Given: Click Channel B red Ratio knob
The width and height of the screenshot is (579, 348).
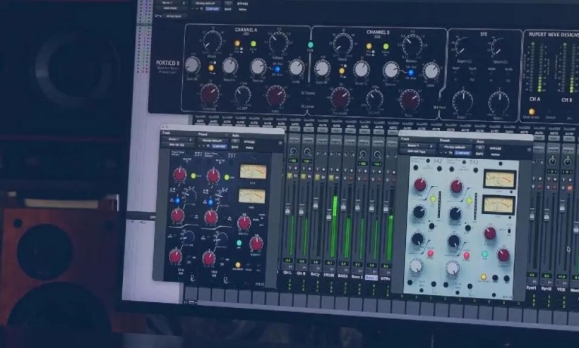Looking at the screenshot, I should (x=410, y=99).
